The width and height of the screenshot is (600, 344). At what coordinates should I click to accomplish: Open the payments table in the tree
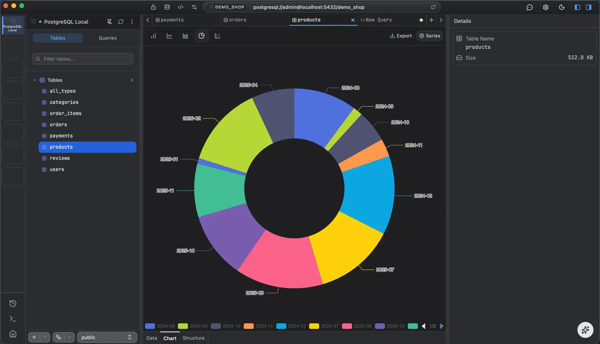pos(87,136)
